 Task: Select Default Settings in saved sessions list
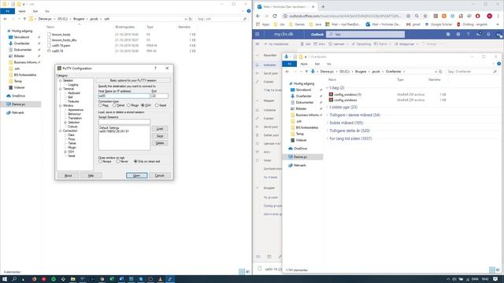click(x=109, y=127)
